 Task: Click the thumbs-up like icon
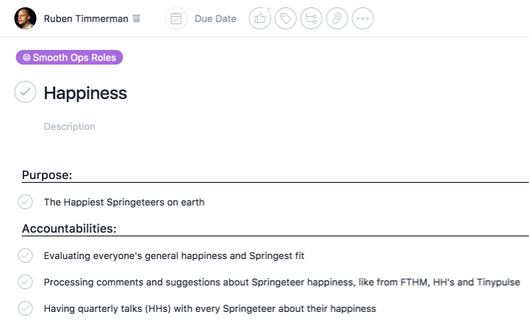pos(260,18)
